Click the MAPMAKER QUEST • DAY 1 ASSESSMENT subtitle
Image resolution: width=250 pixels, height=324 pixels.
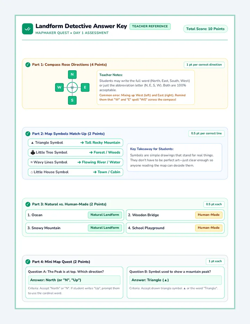coord(72,33)
